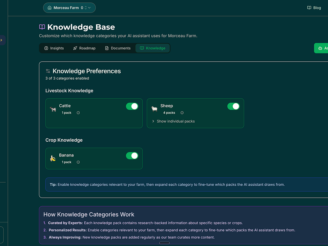This screenshot has height=246, width=328.
Task: Click the Knowledge Base book icon
Action: 42,27
